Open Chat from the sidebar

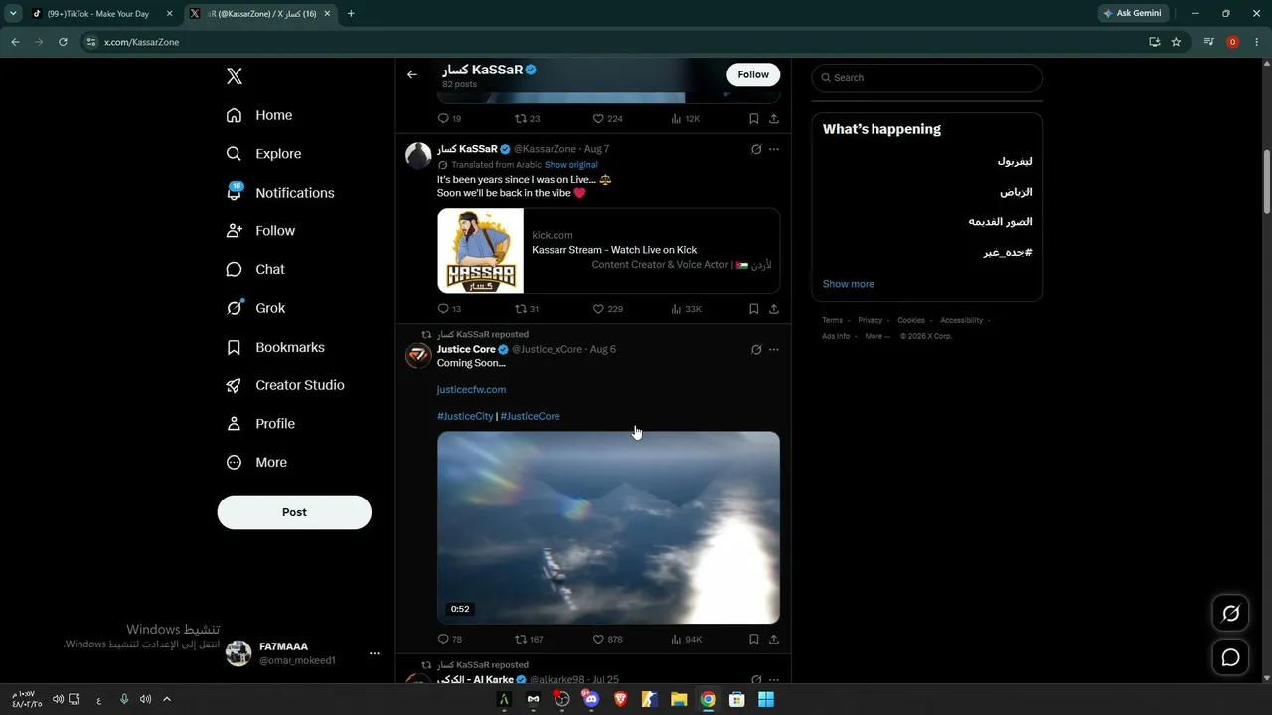tap(255, 269)
